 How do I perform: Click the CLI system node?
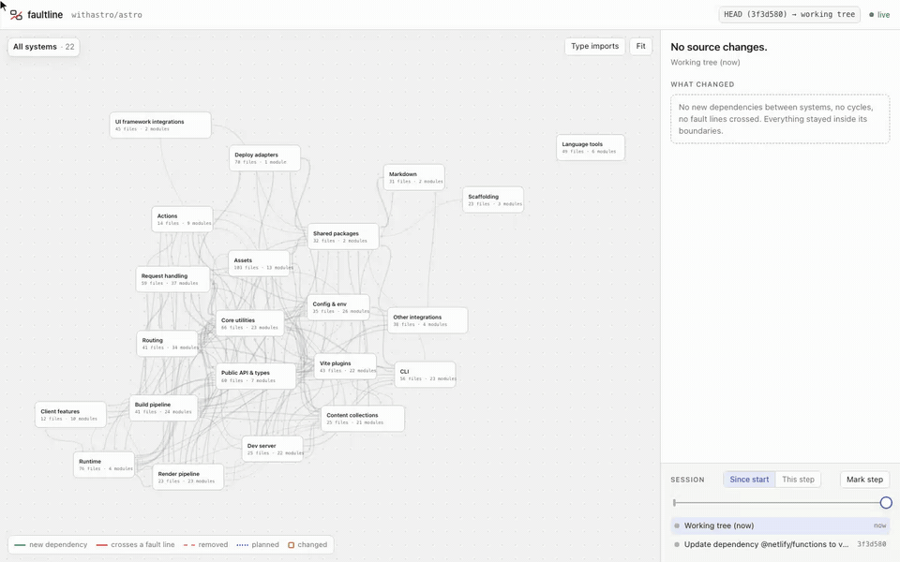pyautogui.click(x=426, y=375)
